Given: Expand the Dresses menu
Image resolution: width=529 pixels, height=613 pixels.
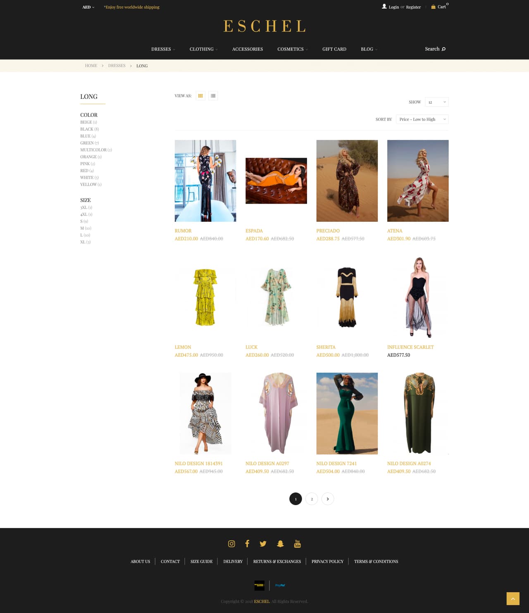Looking at the screenshot, I should [x=163, y=49].
